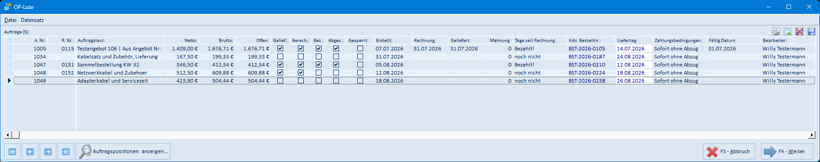This screenshot has width=820, height=162.
Task: Toggle Gesperrt checkbox for order 1049
Action: (x=360, y=81)
